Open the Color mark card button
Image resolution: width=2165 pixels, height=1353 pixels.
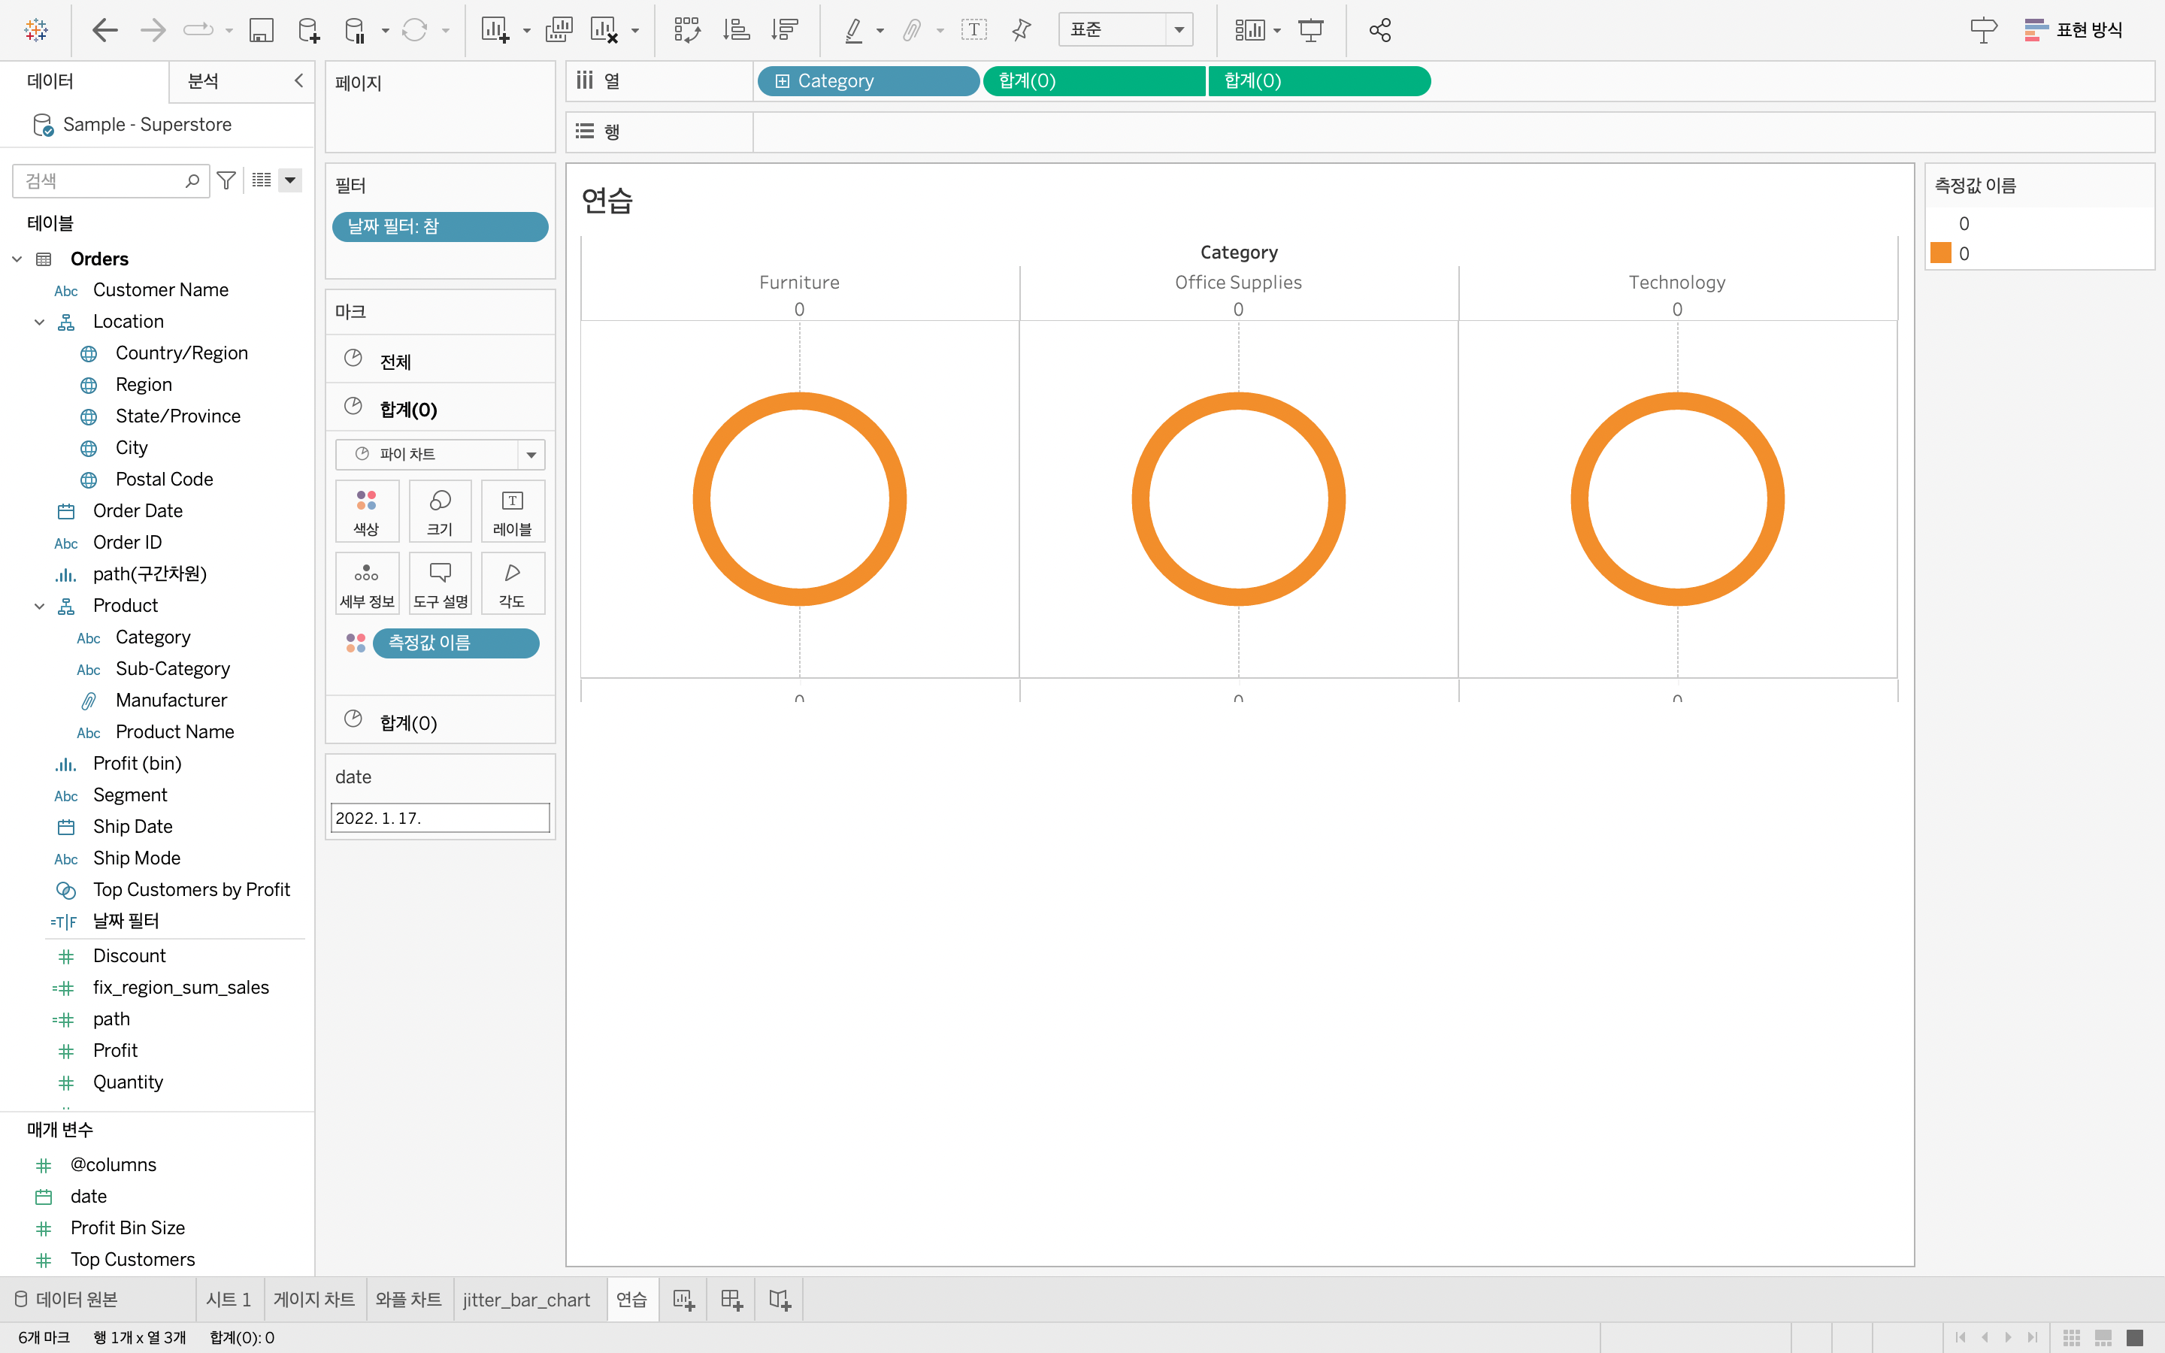[x=367, y=511]
